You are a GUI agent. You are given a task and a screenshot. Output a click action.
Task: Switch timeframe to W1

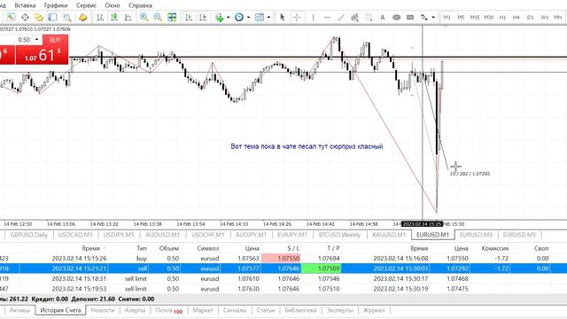544,17
